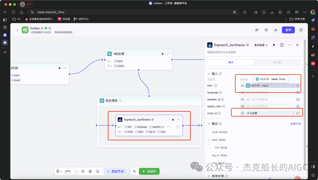The width and height of the screenshot is (318, 180).
Task: Open the 3代码 node more options
Action: click(x=65, y=68)
